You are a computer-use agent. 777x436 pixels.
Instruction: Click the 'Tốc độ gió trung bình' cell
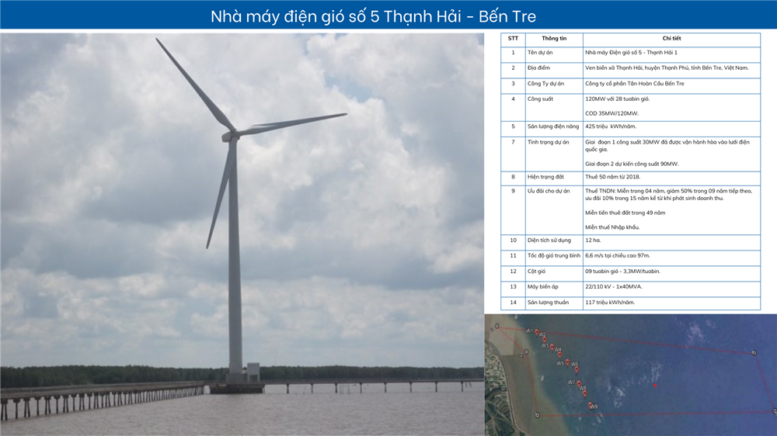(x=553, y=256)
